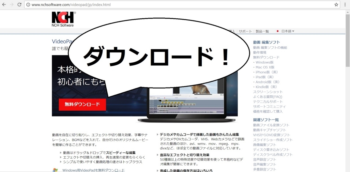Open 価格を確認して購入 link
This screenshot has height=172, width=350.
(x=268, y=111)
